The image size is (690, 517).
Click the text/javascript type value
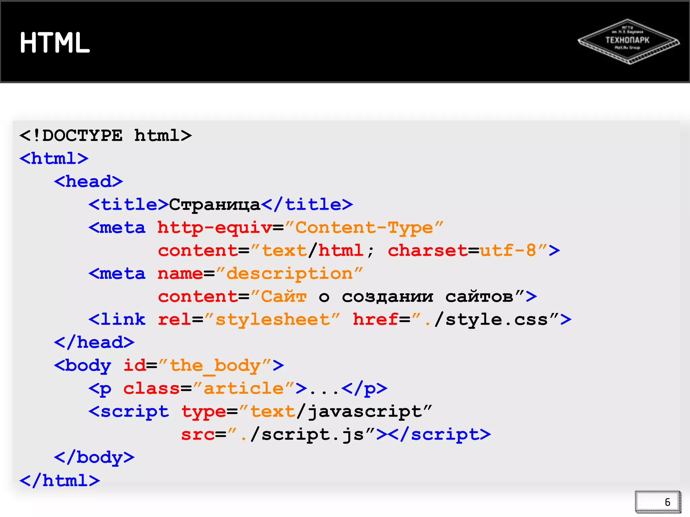click(336, 412)
